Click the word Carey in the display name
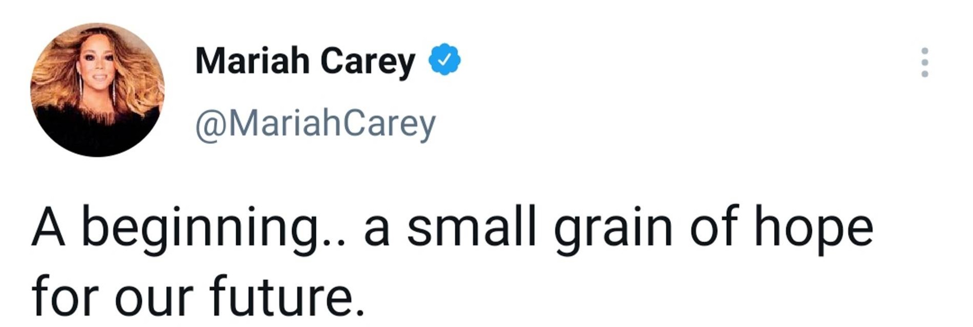Image resolution: width=973 pixels, height=327 pixels. (x=367, y=62)
